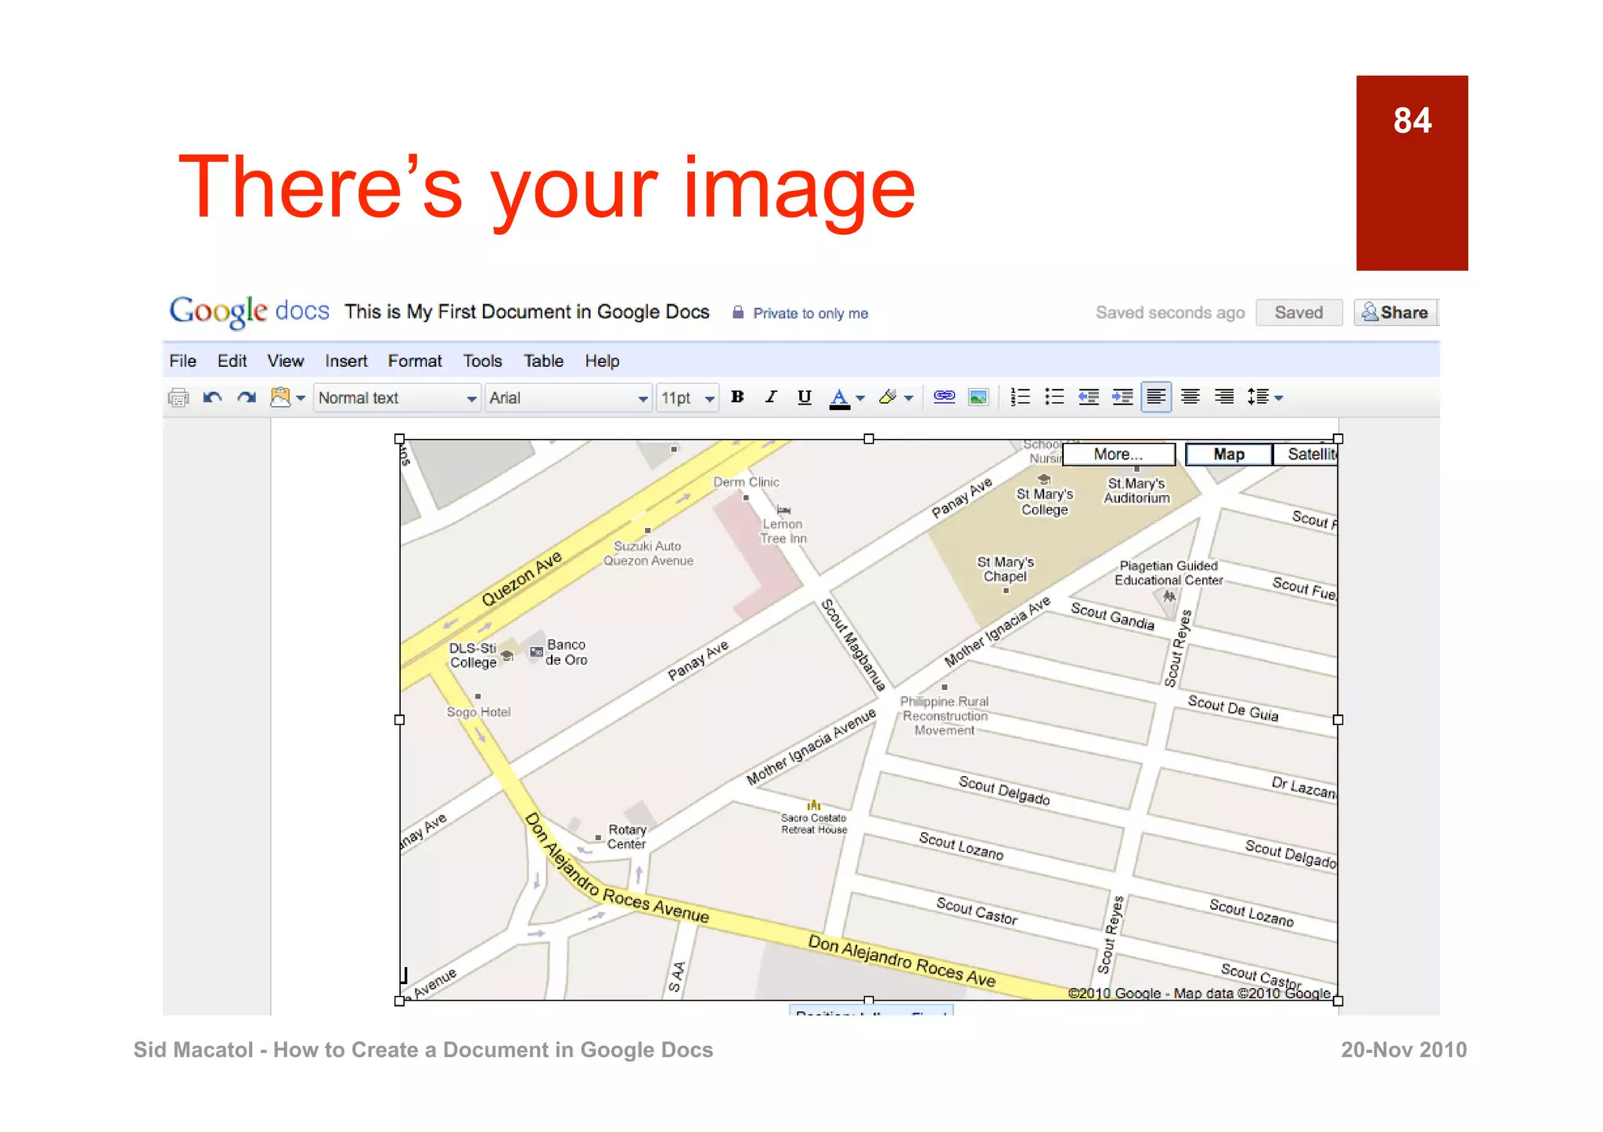The image size is (1603, 1132).
Task: Click the bottom-left image resize handle
Action: 399,1001
